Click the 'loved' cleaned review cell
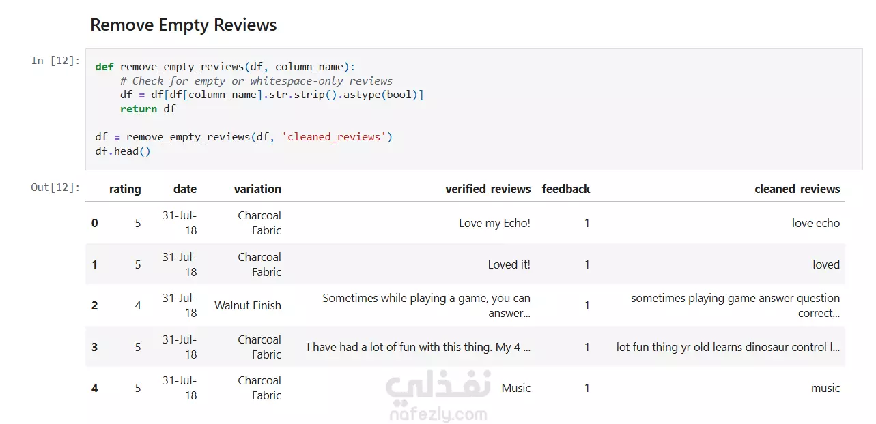This screenshot has height=424, width=876. (x=826, y=264)
